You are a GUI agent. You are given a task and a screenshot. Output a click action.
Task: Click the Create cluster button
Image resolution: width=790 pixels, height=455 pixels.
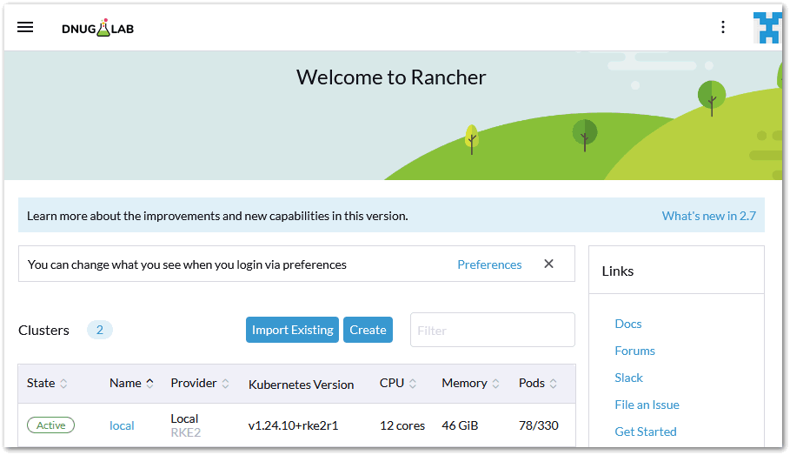click(x=368, y=330)
